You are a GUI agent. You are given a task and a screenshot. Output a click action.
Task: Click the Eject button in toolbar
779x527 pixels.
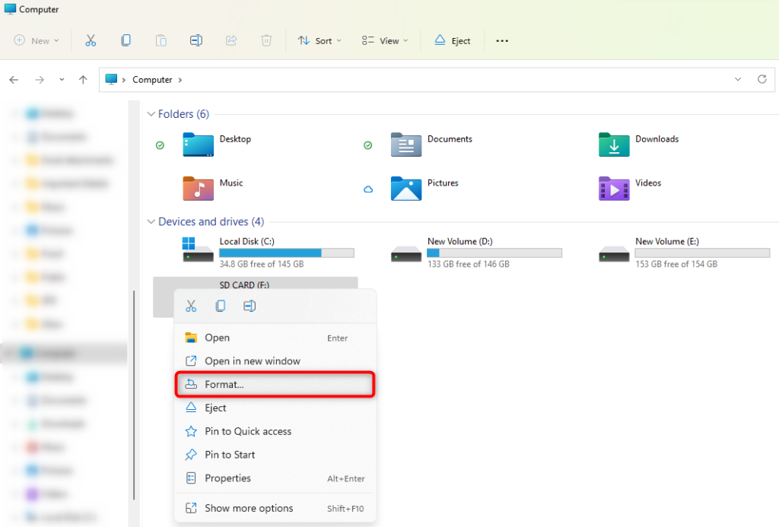click(453, 40)
